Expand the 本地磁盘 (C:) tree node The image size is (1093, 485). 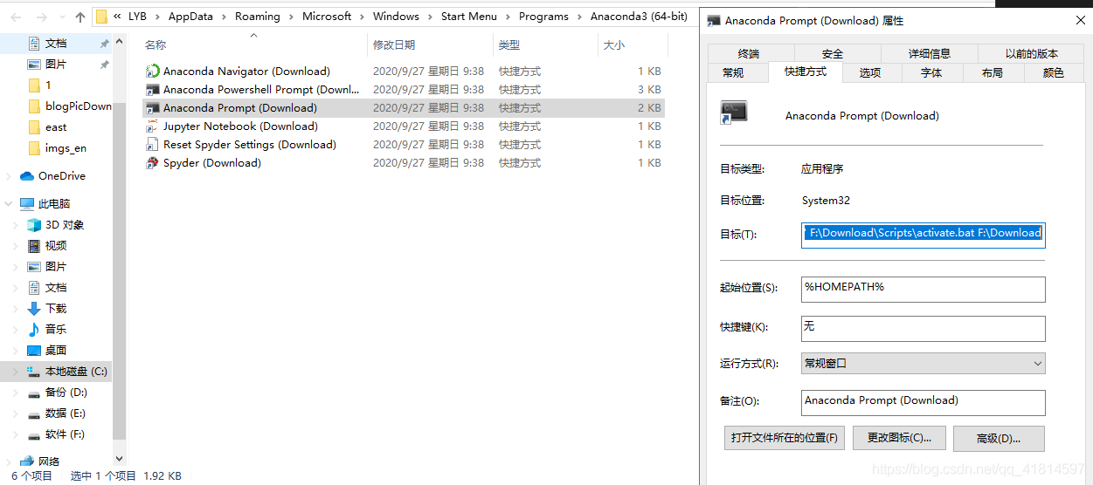[16, 372]
